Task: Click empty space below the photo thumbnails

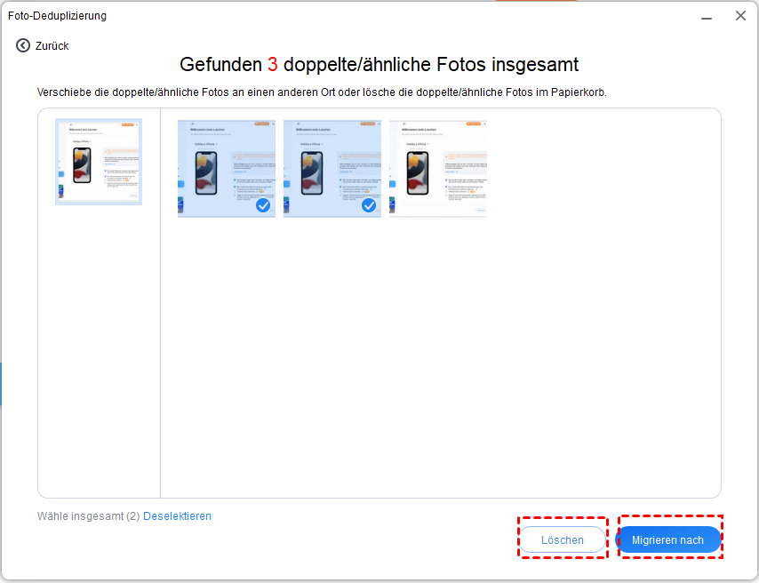Action: [x=440, y=355]
